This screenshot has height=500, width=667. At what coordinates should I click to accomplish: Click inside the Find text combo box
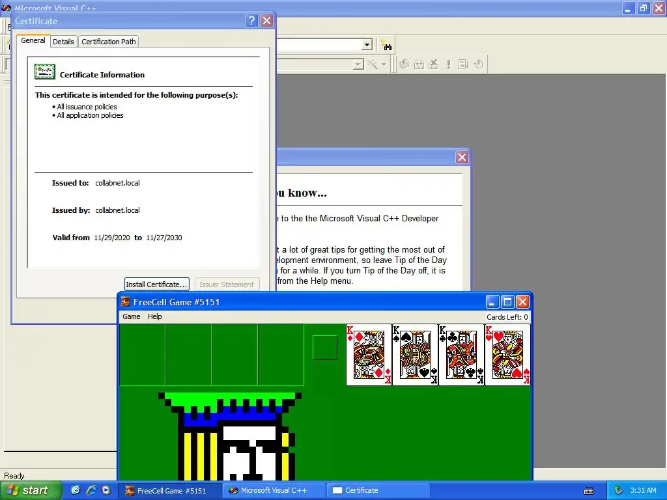319,45
